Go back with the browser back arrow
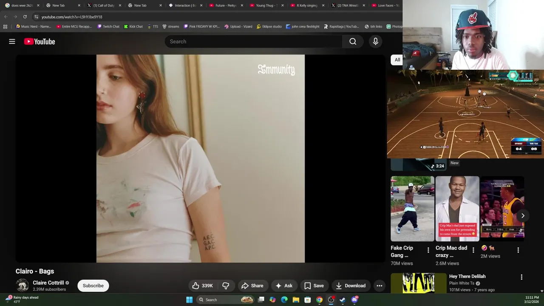The image size is (544, 306). [6, 17]
